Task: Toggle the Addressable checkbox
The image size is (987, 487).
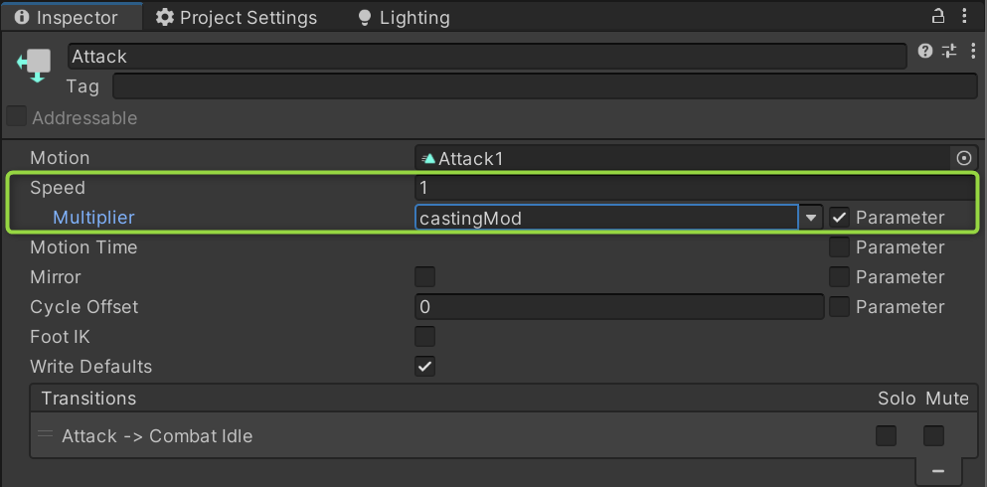Action: tap(17, 117)
